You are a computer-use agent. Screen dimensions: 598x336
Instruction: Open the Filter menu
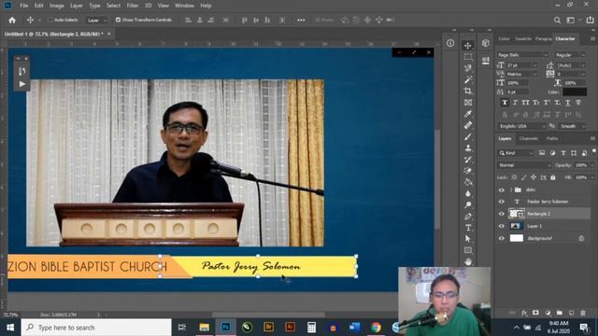pyautogui.click(x=133, y=6)
